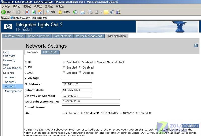The height and width of the screenshot is (136, 201).
Task: Open the 工具(T) menu
Action: click(49, 6)
